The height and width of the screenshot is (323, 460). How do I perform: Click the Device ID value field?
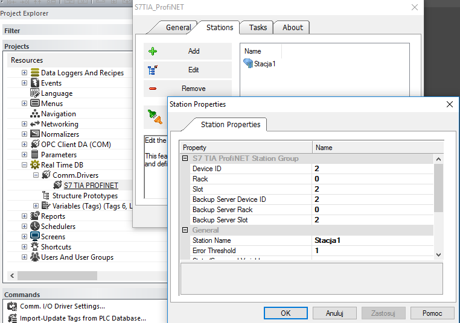click(x=372, y=169)
